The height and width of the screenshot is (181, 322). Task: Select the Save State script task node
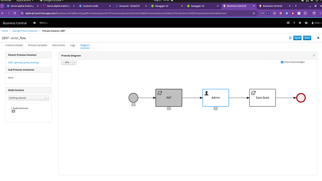262,98
